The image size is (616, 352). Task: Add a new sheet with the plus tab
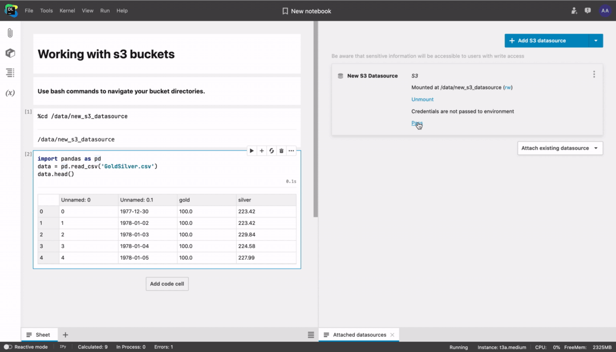pyautogui.click(x=65, y=335)
